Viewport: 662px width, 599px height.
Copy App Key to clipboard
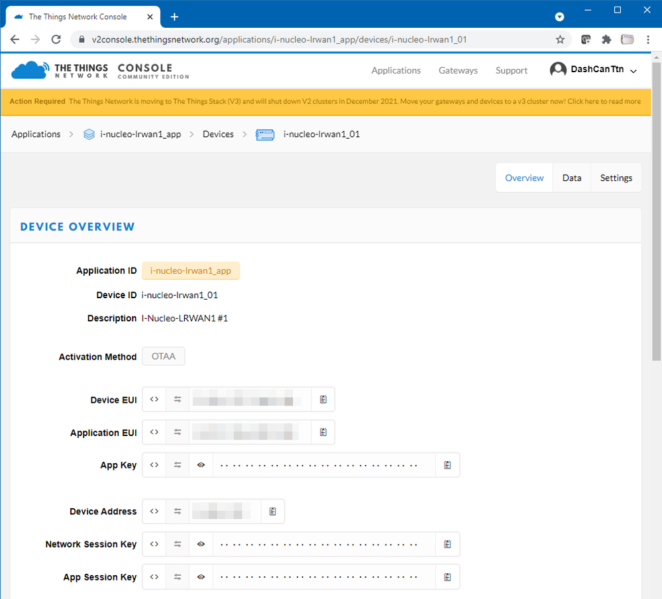447,465
